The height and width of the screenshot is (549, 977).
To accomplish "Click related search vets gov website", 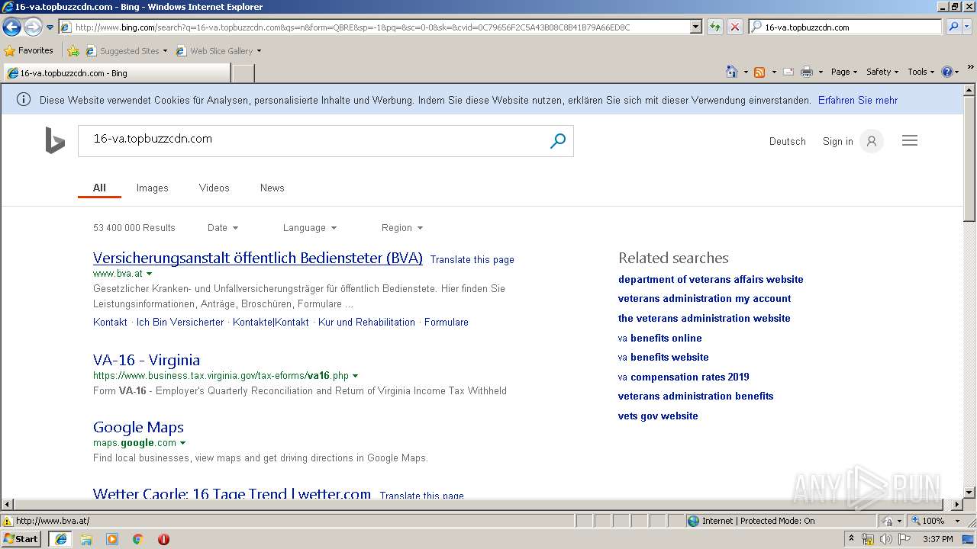I will 658,416.
